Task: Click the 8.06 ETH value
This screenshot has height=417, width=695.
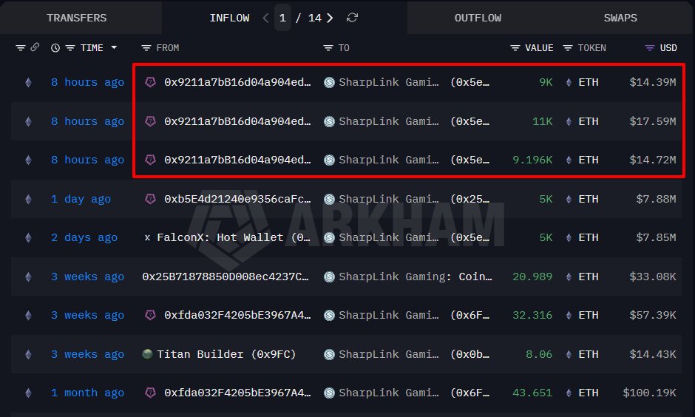Action: (x=539, y=354)
